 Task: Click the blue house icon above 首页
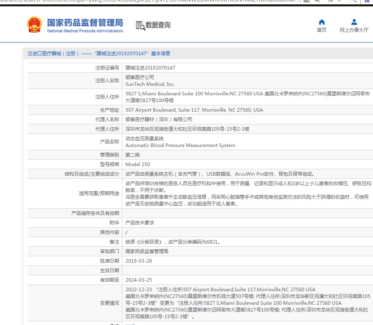tap(322, 22)
